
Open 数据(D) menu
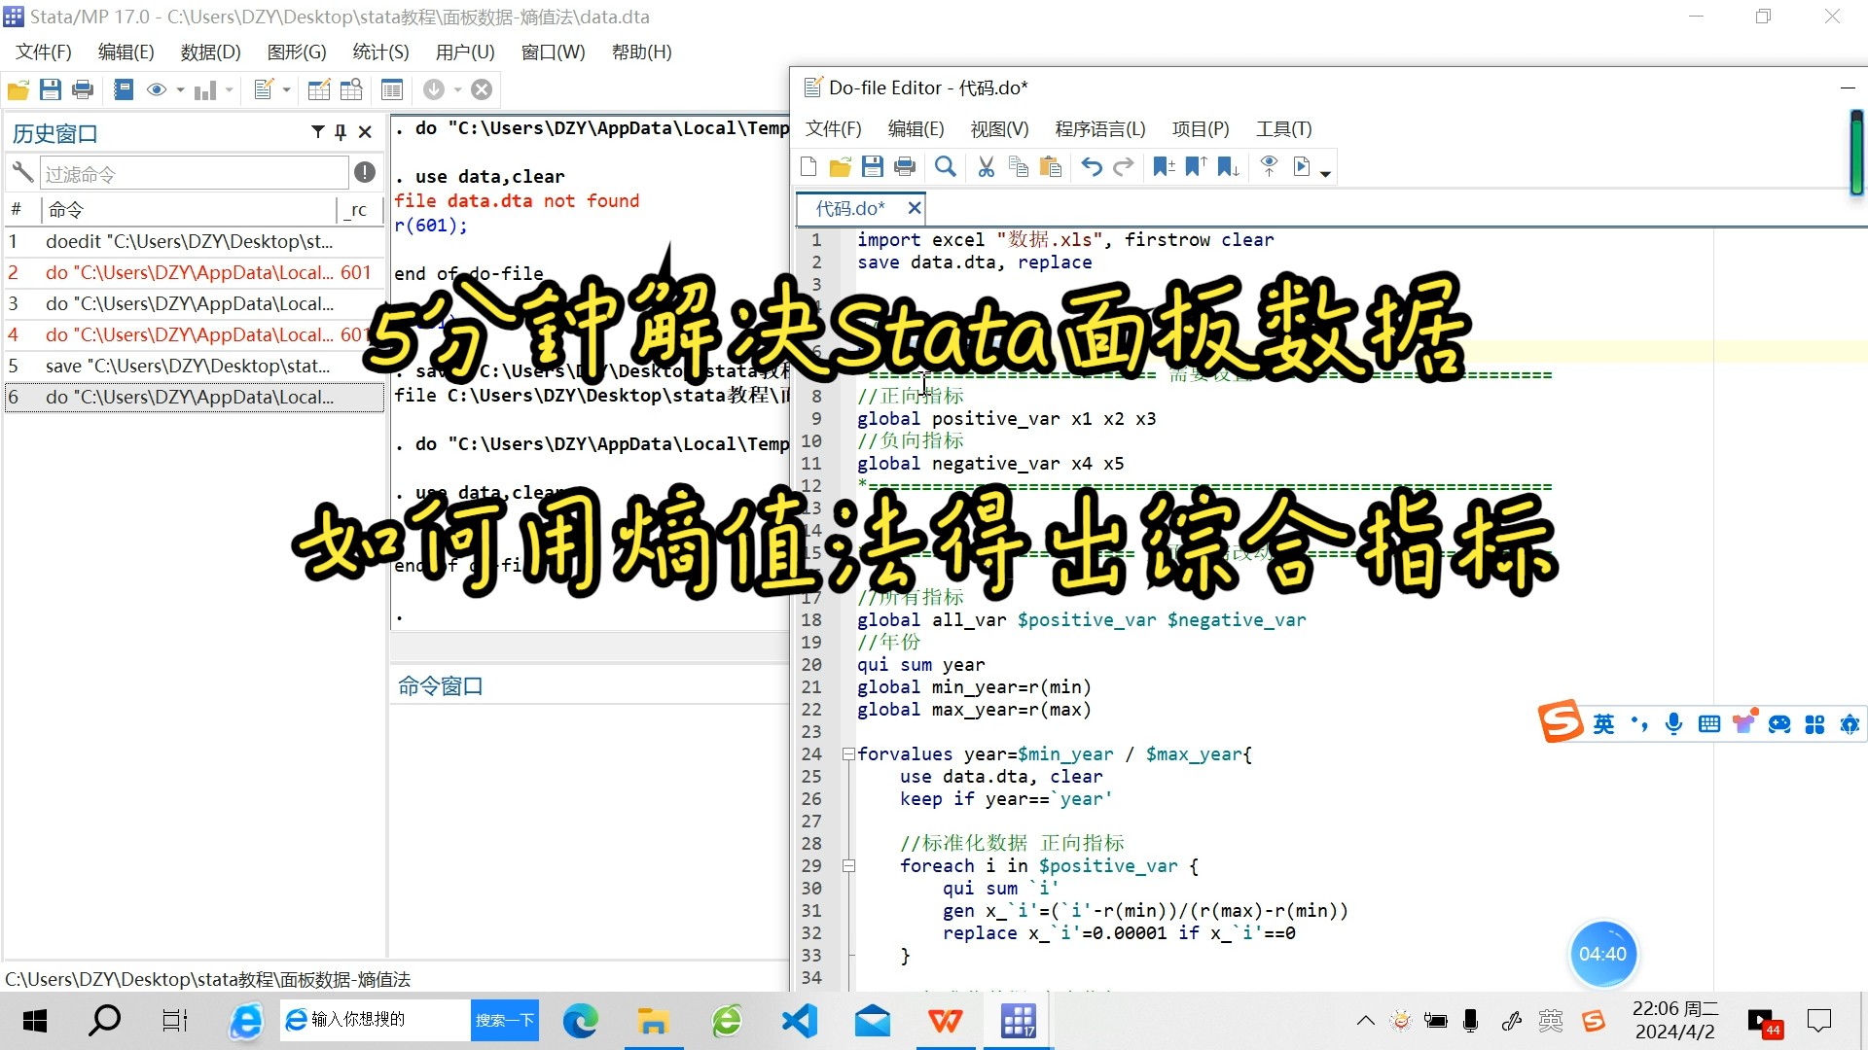click(210, 52)
